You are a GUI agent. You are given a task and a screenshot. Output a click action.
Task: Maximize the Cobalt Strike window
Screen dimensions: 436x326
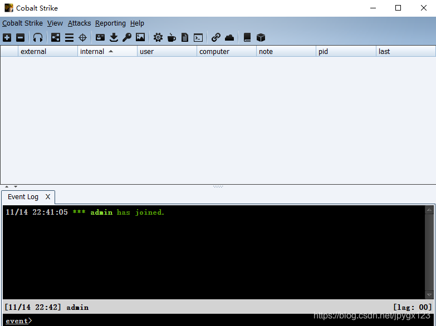tap(398, 8)
